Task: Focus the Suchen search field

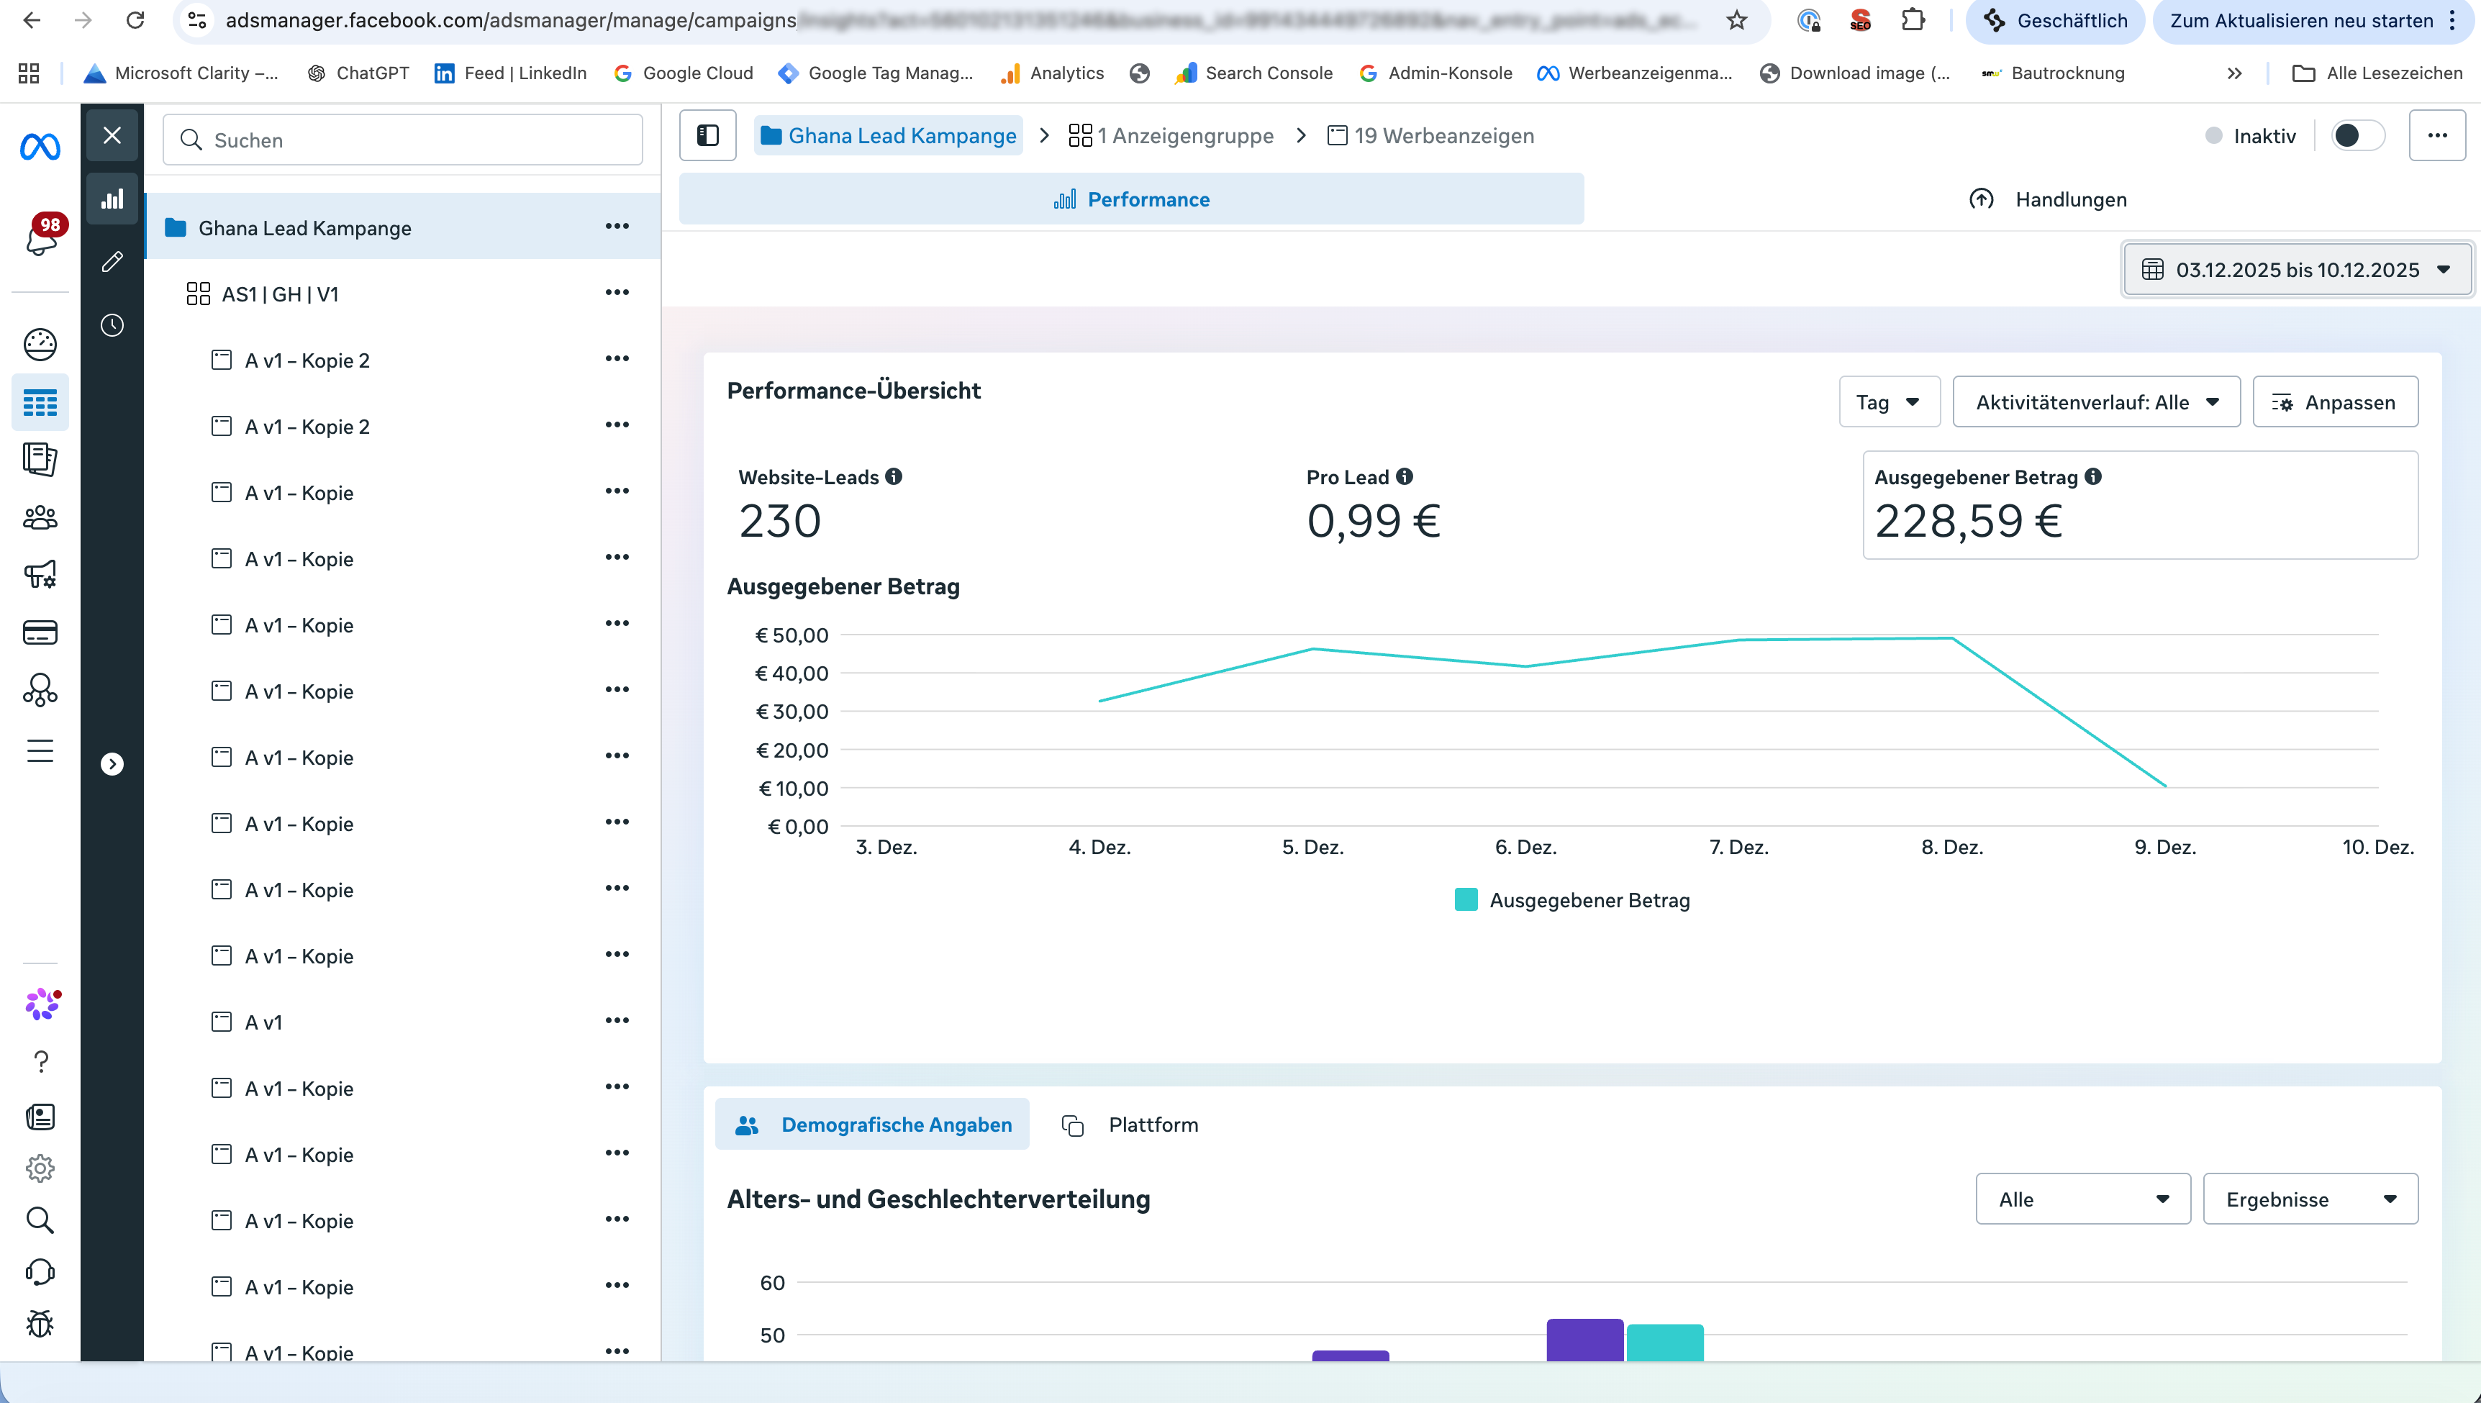Action: [x=403, y=141]
